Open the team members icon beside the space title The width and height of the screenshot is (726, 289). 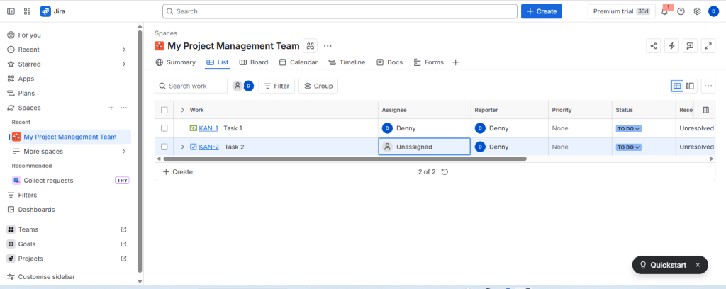311,46
